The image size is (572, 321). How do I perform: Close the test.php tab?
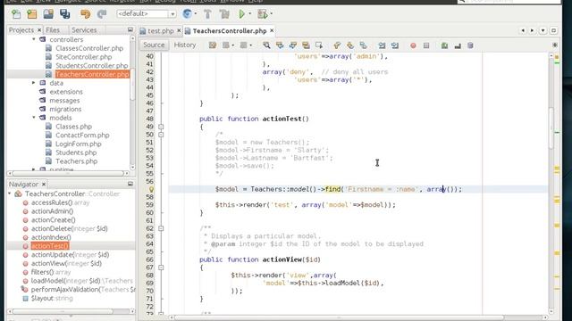pos(179,30)
